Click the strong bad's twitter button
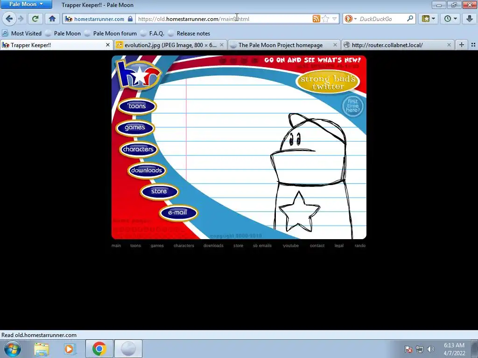 point(328,82)
